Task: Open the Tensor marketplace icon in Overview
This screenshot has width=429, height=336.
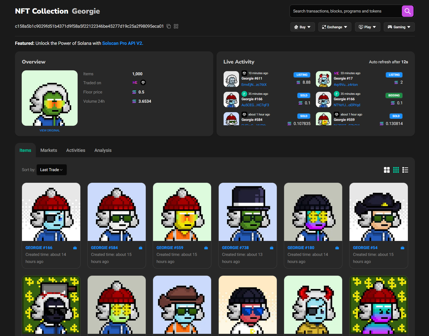Action: point(143,83)
